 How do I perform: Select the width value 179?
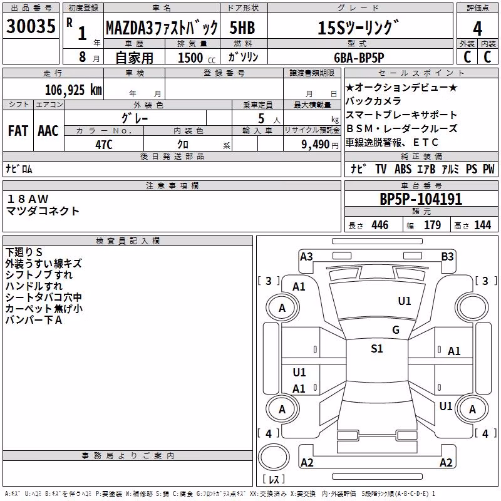pos(432,225)
